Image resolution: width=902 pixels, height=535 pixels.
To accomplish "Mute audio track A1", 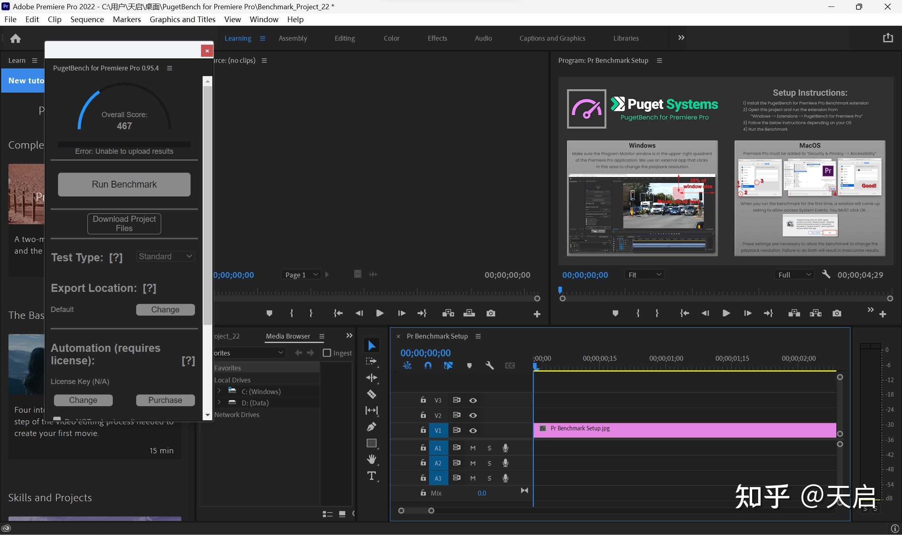I will [473, 448].
